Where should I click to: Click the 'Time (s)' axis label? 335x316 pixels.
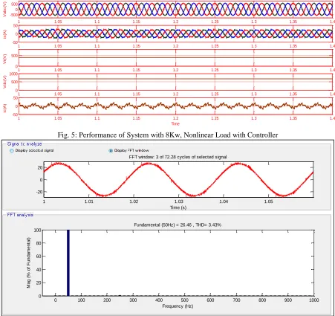178,207
